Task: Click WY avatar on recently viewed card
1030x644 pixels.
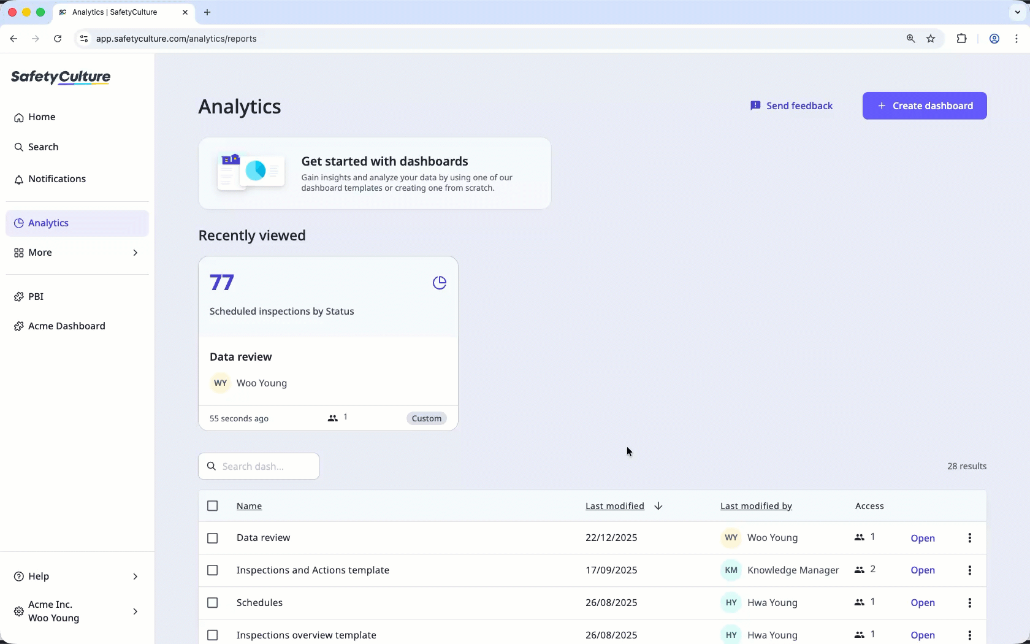Action: coord(221,383)
